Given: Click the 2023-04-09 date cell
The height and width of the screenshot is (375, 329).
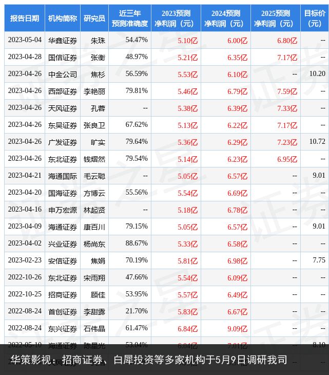Looking at the screenshot, I should click(25, 227).
